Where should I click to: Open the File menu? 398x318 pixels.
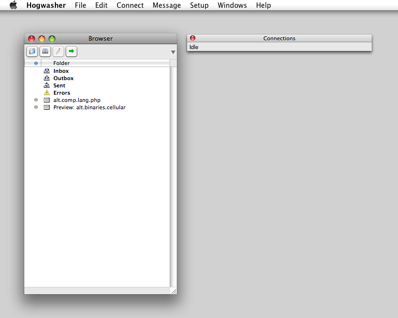click(x=81, y=5)
